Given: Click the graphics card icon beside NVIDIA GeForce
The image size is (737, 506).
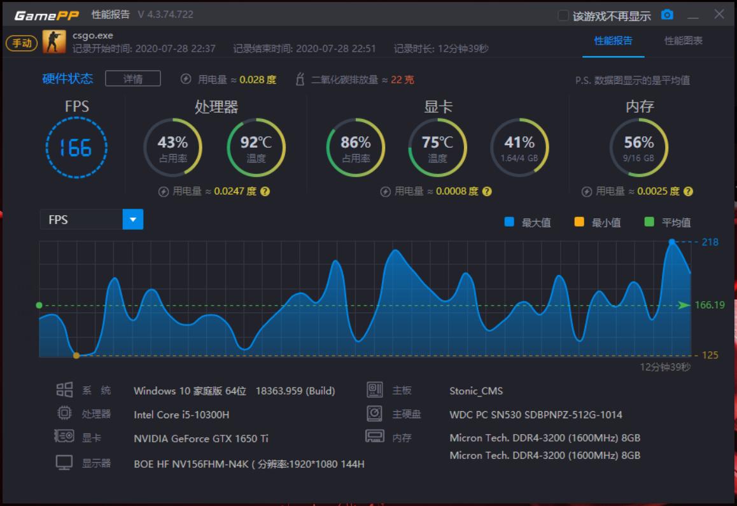Looking at the screenshot, I should (x=64, y=437).
